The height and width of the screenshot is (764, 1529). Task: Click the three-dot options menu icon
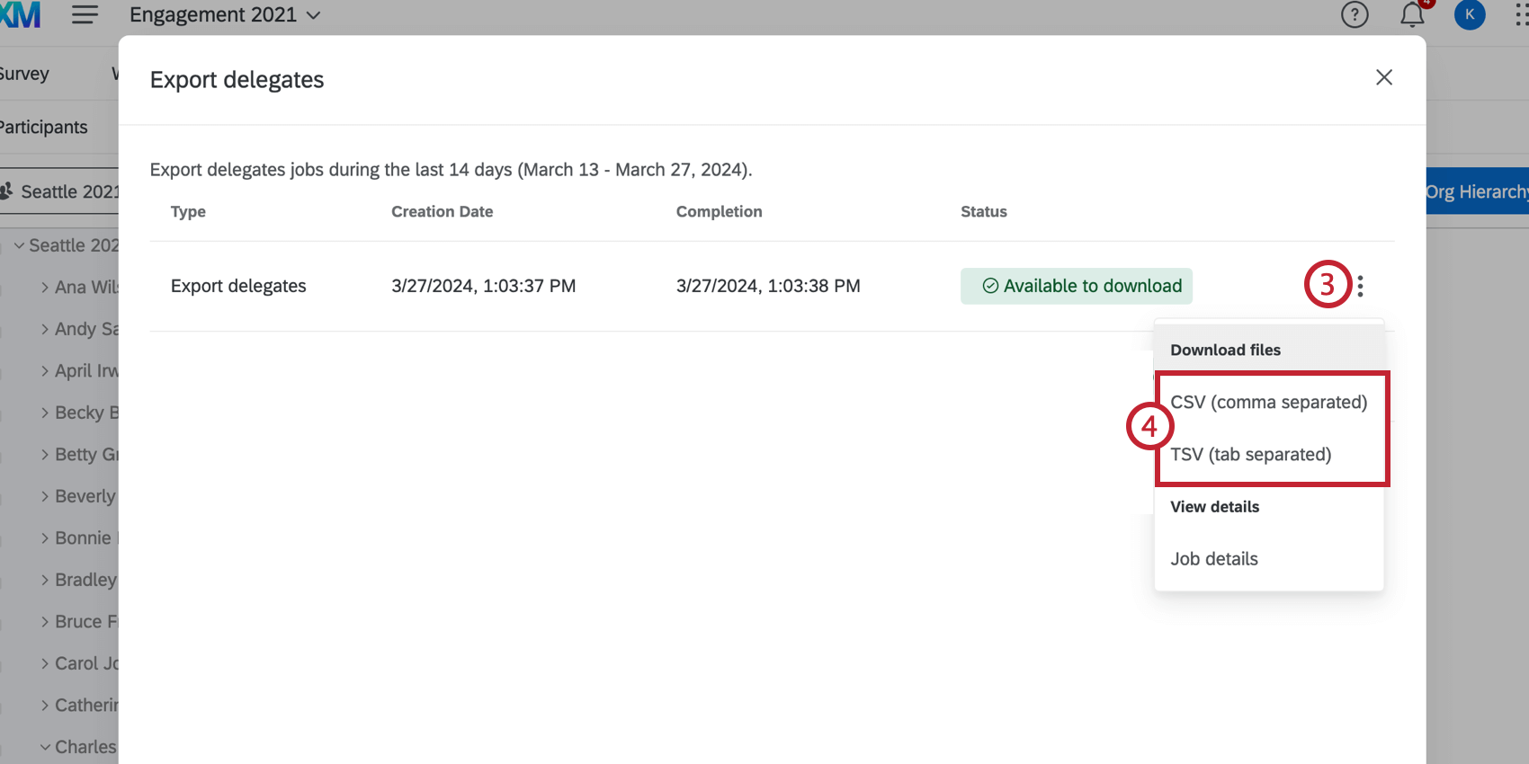point(1360,286)
